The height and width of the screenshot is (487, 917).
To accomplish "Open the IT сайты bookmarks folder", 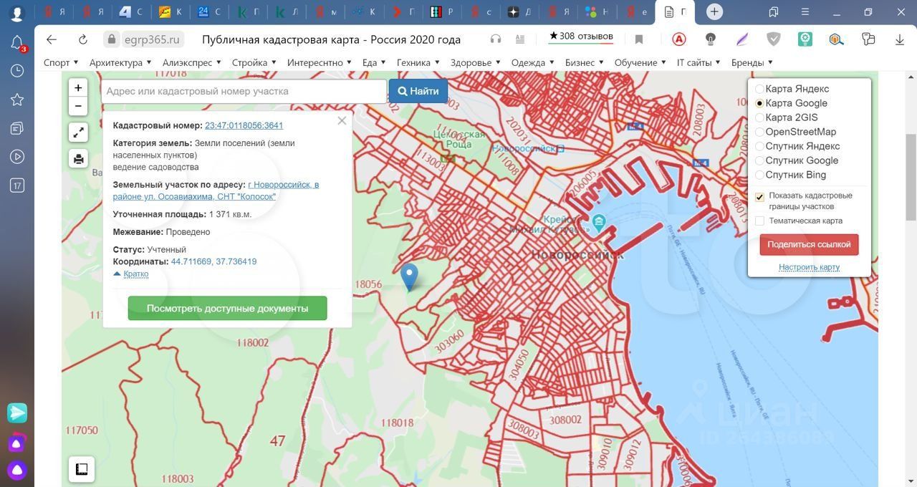I will [x=698, y=62].
